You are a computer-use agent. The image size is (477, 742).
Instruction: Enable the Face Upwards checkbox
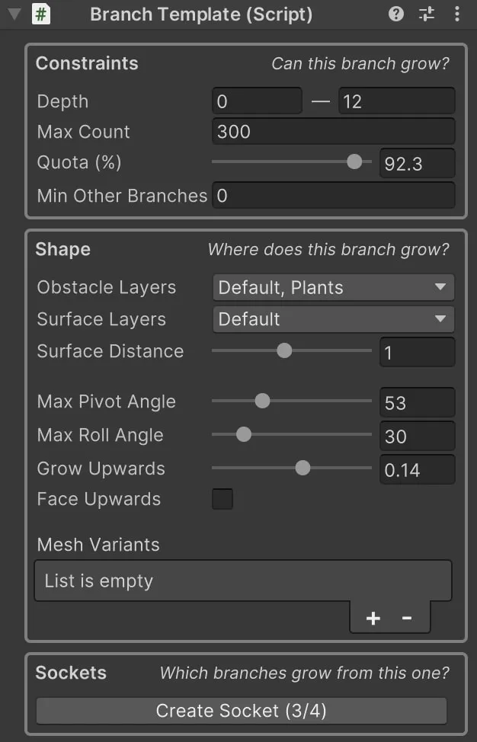(222, 499)
